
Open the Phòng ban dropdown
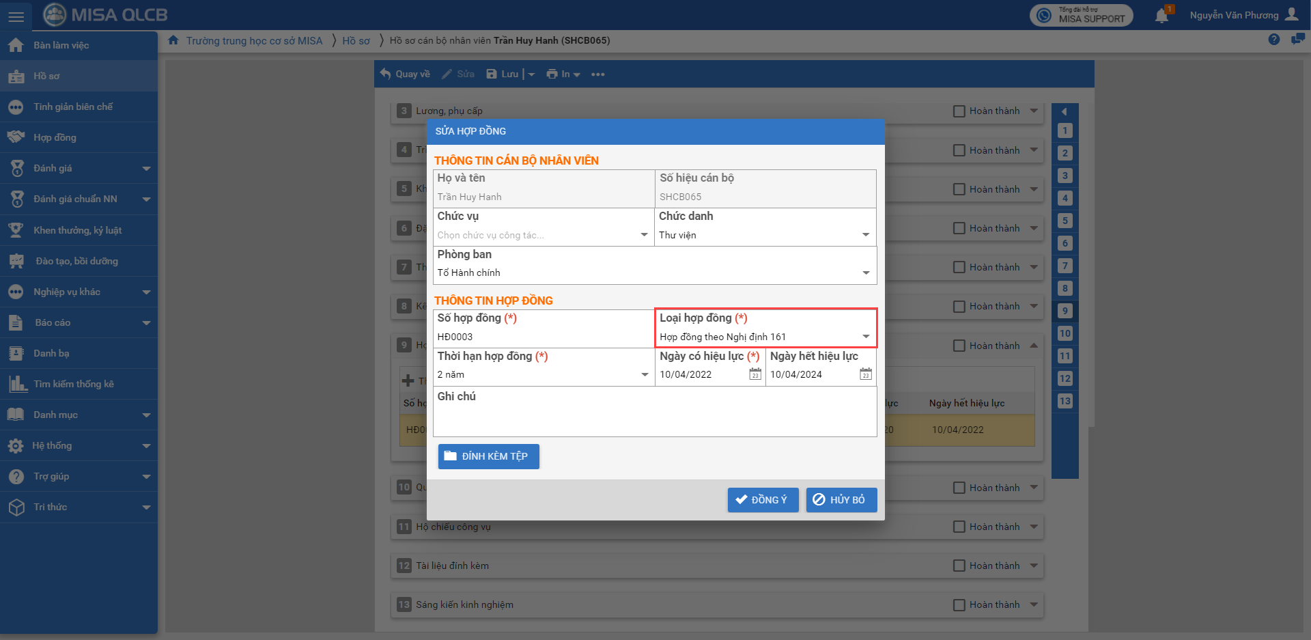(x=865, y=273)
